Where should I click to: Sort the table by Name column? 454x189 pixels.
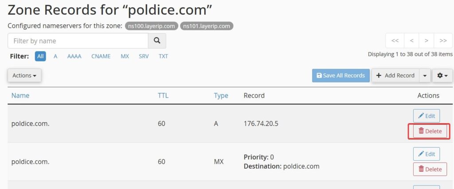click(20, 95)
